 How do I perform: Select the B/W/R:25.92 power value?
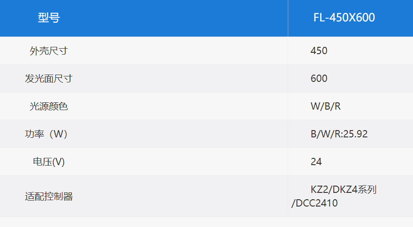click(x=339, y=134)
